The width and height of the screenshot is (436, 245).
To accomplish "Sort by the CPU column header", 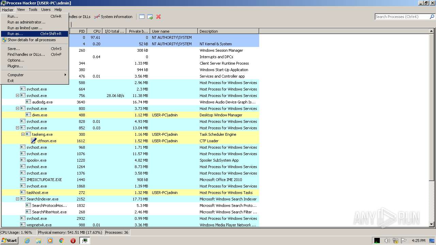I will click(95, 31).
